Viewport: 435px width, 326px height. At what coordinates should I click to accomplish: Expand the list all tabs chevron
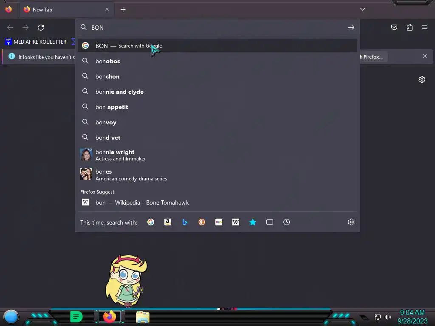coord(363,9)
